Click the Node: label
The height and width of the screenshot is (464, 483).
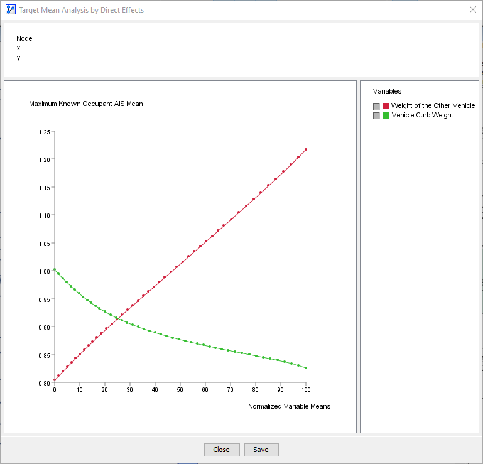pos(25,38)
